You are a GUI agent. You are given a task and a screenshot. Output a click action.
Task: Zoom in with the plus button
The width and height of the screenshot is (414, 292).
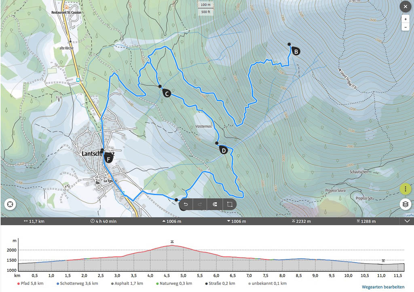(x=406, y=19)
